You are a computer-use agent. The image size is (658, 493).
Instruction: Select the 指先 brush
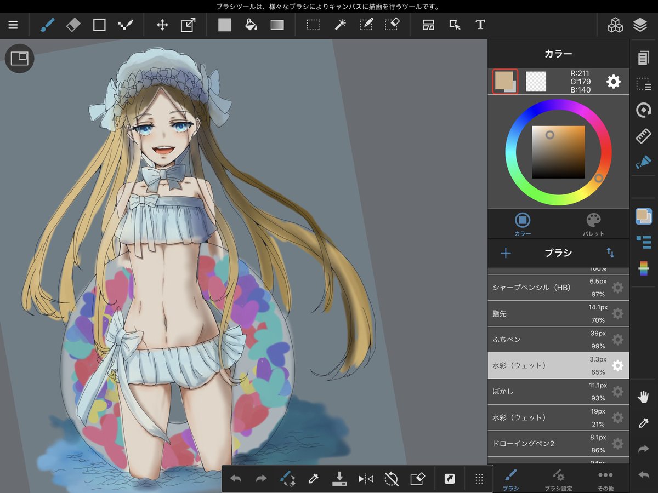(x=558, y=313)
